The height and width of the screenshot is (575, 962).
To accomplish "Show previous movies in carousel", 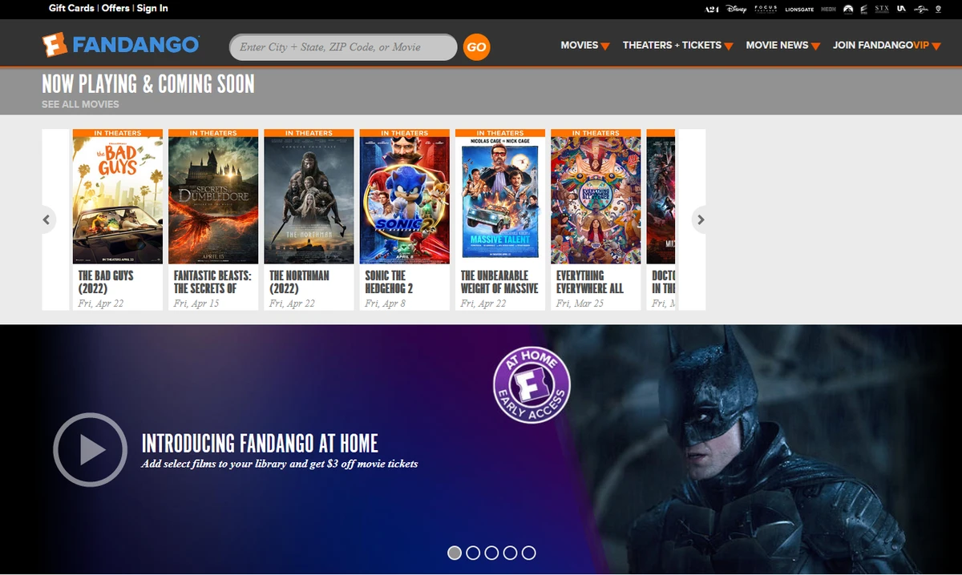I will [x=46, y=219].
